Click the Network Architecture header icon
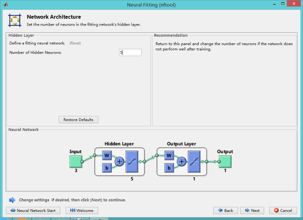The width and height of the screenshot is (303, 220). (x=15, y=20)
